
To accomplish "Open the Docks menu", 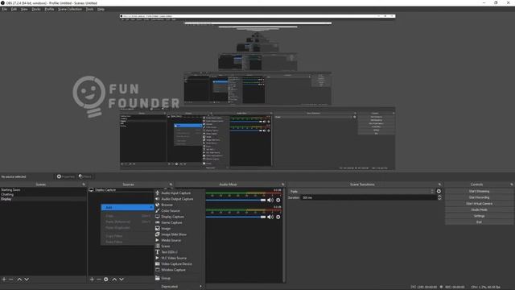I will [x=36, y=9].
